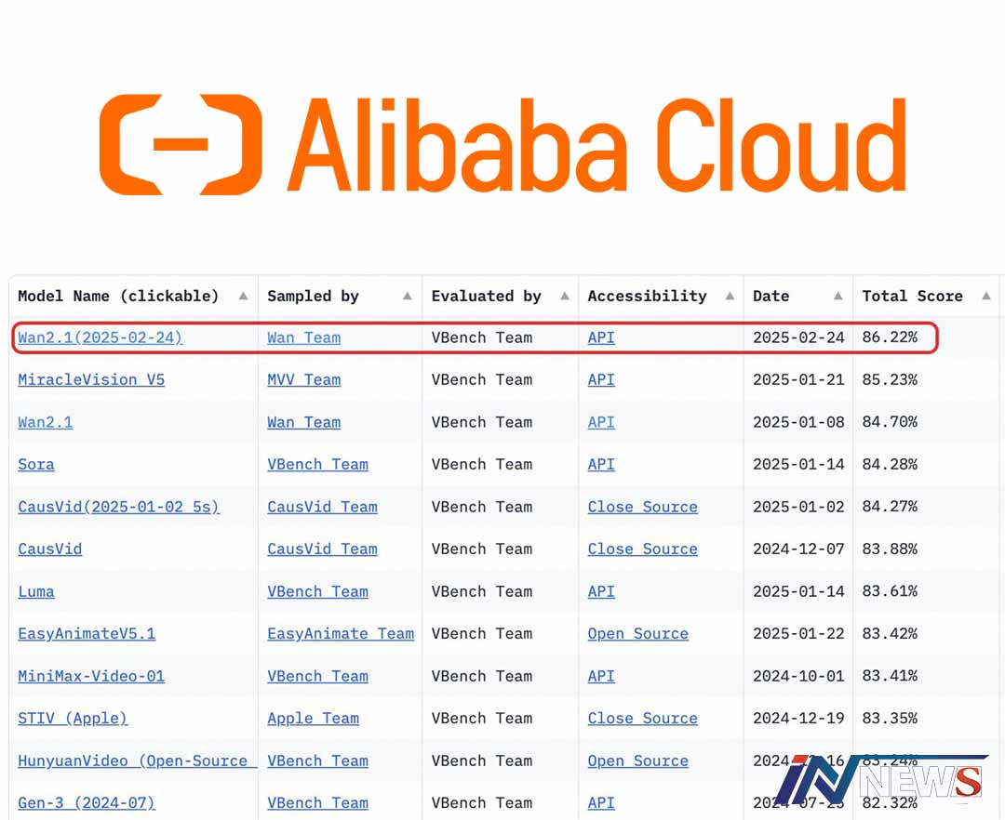This screenshot has height=820, width=1005.
Task: Sort by Total Score arrow
Action: [985, 297]
